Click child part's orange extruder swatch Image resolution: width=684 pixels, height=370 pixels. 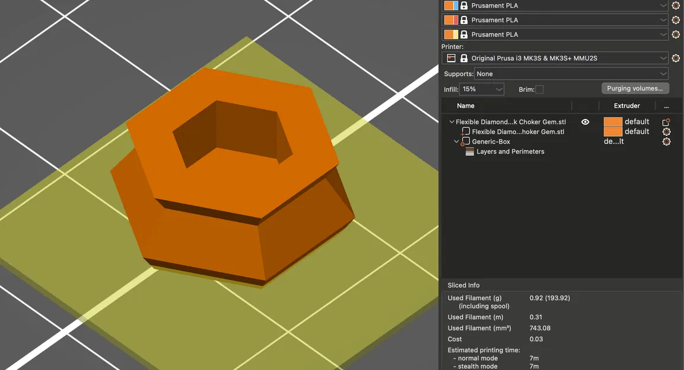click(x=613, y=131)
